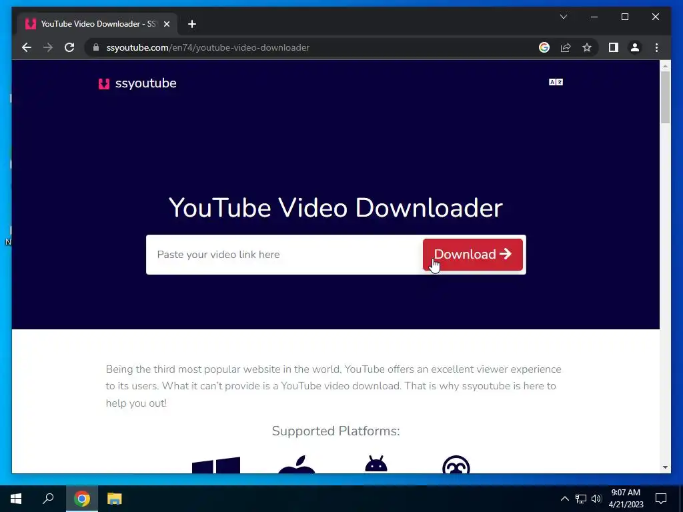Screen dimensions: 683x512
Task: Click the ssyoutube logo icon
Action: [x=103, y=83]
